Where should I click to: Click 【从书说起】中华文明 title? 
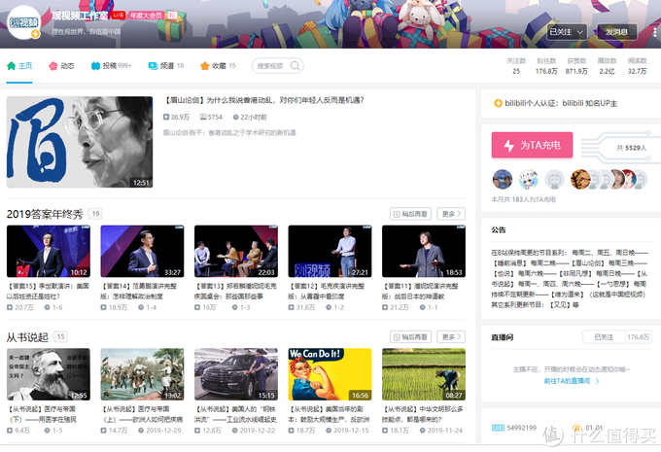[x=423, y=414]
